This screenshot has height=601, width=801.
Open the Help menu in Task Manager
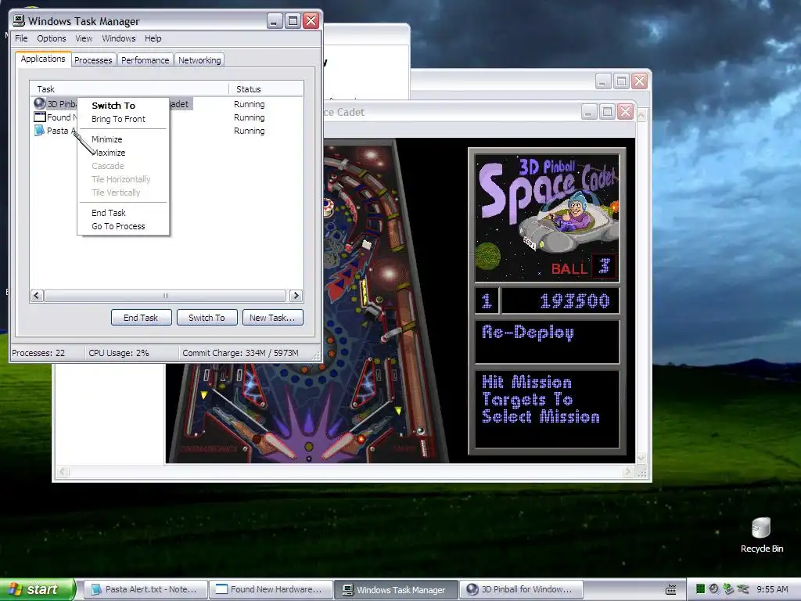click(x=153, y=38)
